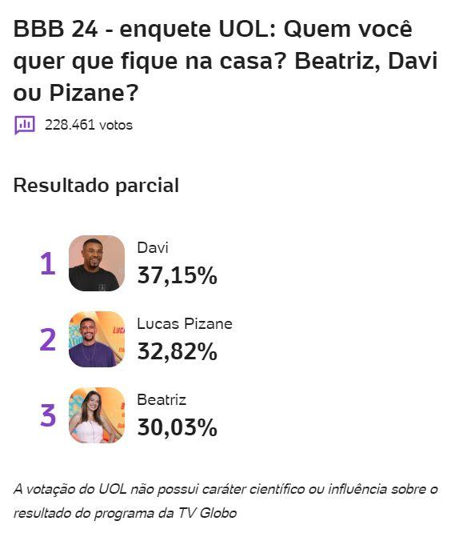This screenshot has height=557, width=467.
Task: Click the purple rank number 1
Action: click(x=48, y=263)
